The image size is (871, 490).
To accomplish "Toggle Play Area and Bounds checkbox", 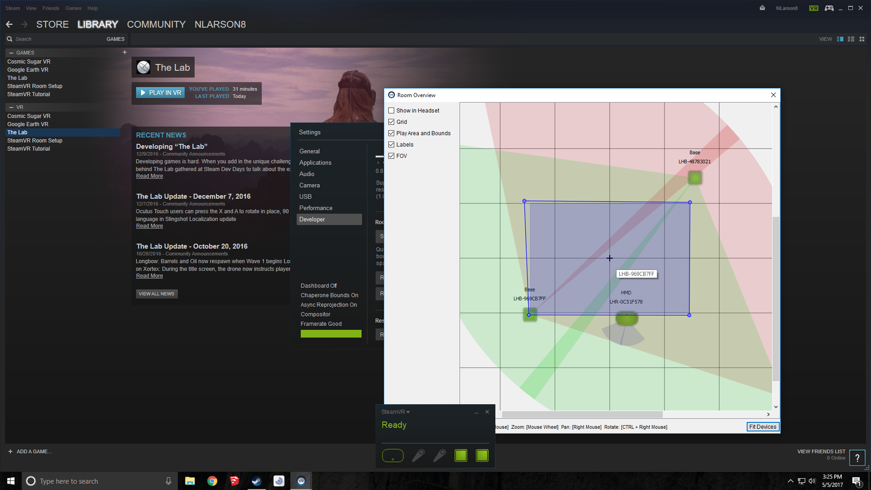I will [x=391, y=133].
